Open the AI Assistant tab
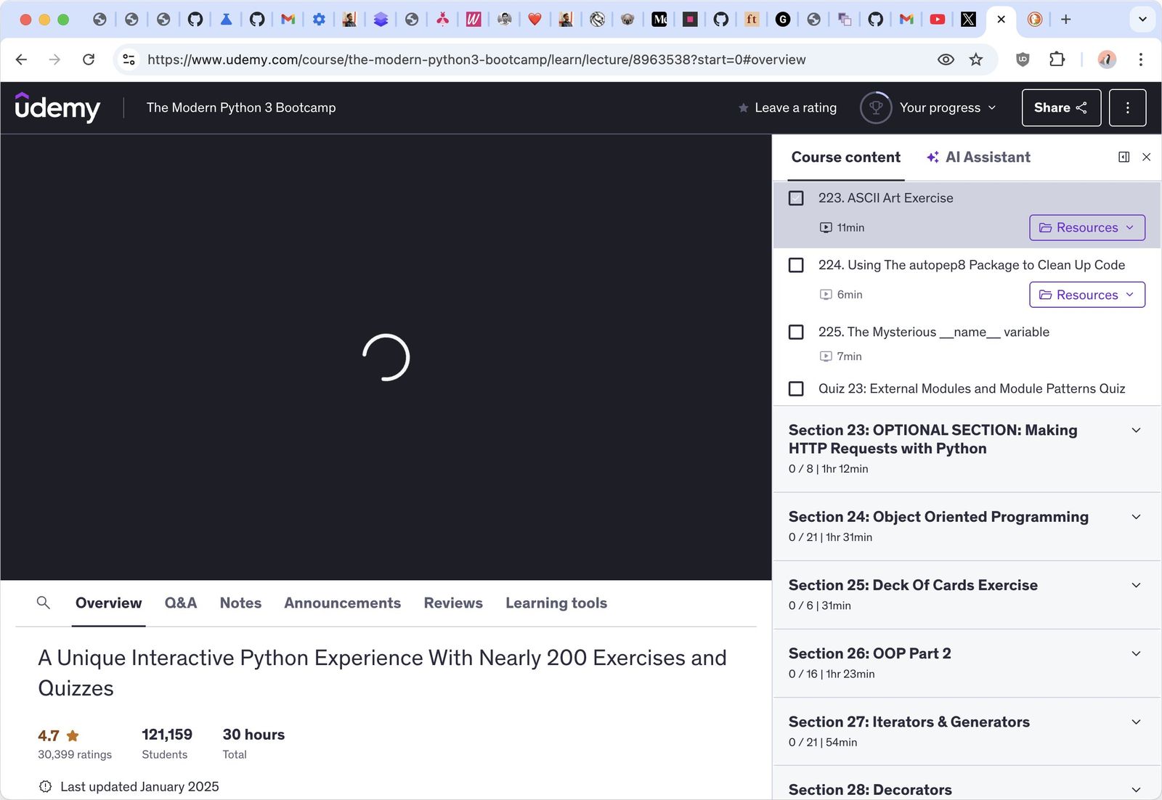Screen dimensions: 1162x800 coord(978,157)
